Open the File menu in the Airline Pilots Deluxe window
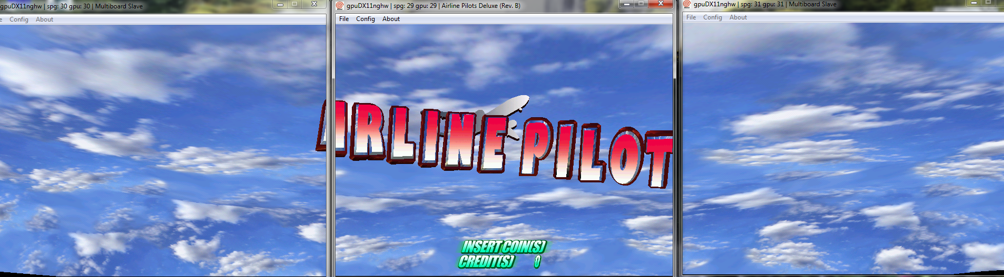Viewport: 1004px width, 277px height. (344, 19)
